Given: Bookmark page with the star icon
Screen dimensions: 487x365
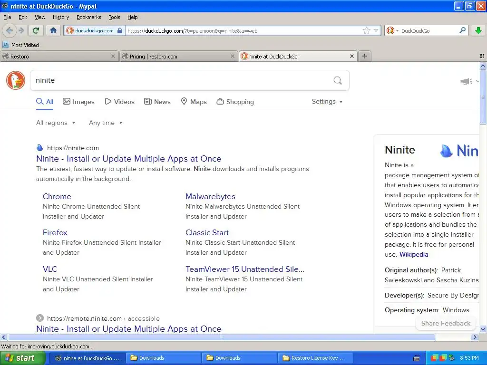Looking at the screenshot, I should tap(367, 30).
